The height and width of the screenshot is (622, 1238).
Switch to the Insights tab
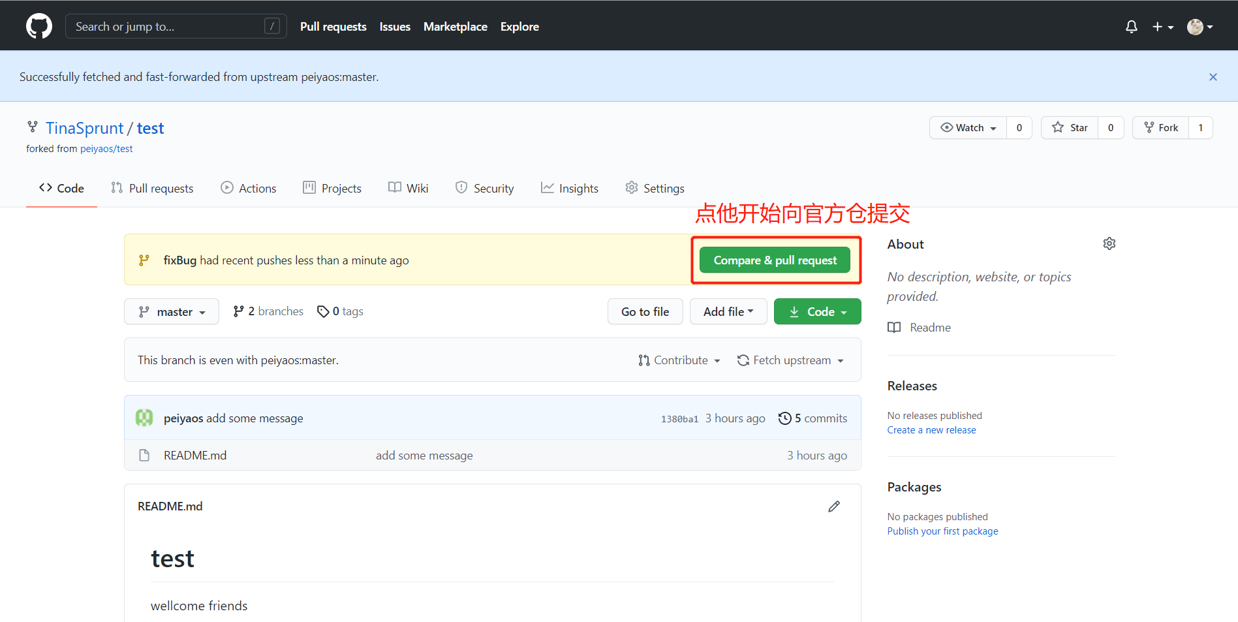pyautogui.click(x=570, y=188)
